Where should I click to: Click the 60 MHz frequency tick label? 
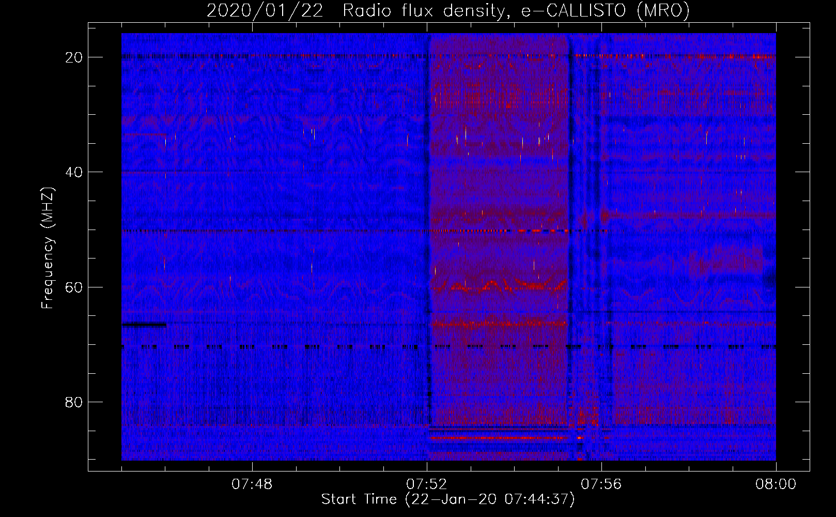click(x=74, y=287)
